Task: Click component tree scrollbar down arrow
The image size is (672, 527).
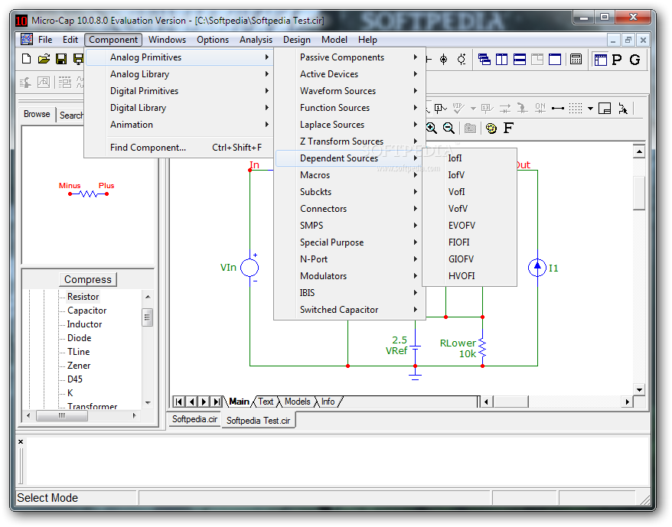Action: [148, 403]
